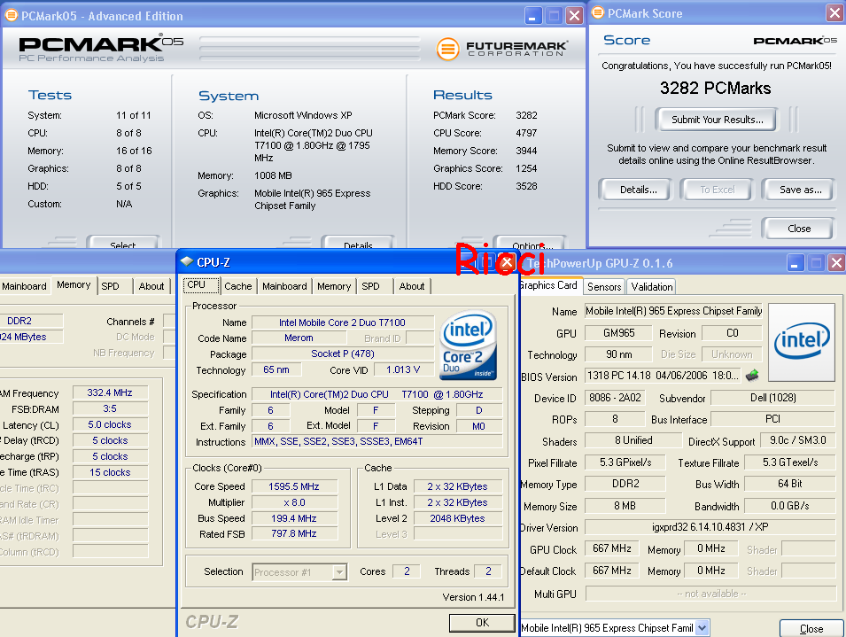Image resolution: width=846 pixels, height=637 pixels.
Task: Click the Bus Speed value 199.4 MHz
Action: tap(294, 518)
